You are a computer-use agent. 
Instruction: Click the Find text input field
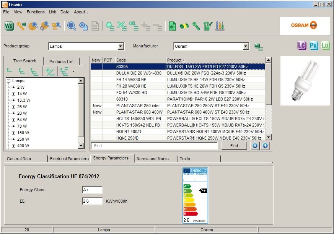pos(154,146)
